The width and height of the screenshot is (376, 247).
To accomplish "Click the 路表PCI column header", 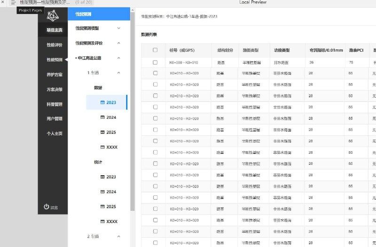I will 356,50.
